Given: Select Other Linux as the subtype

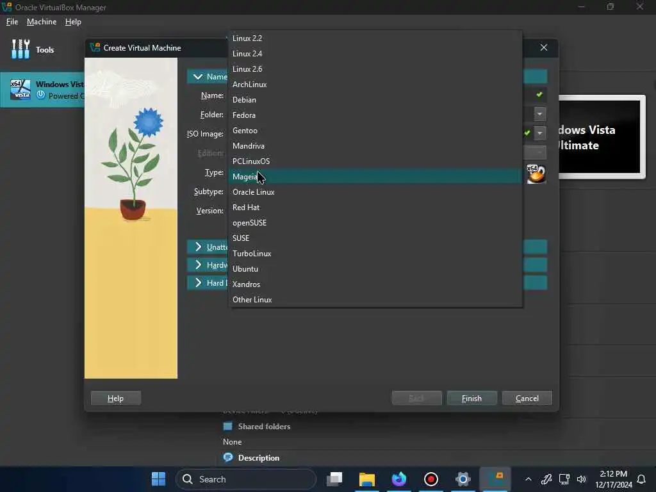Looking at the screenshot, I should (375, 300).
